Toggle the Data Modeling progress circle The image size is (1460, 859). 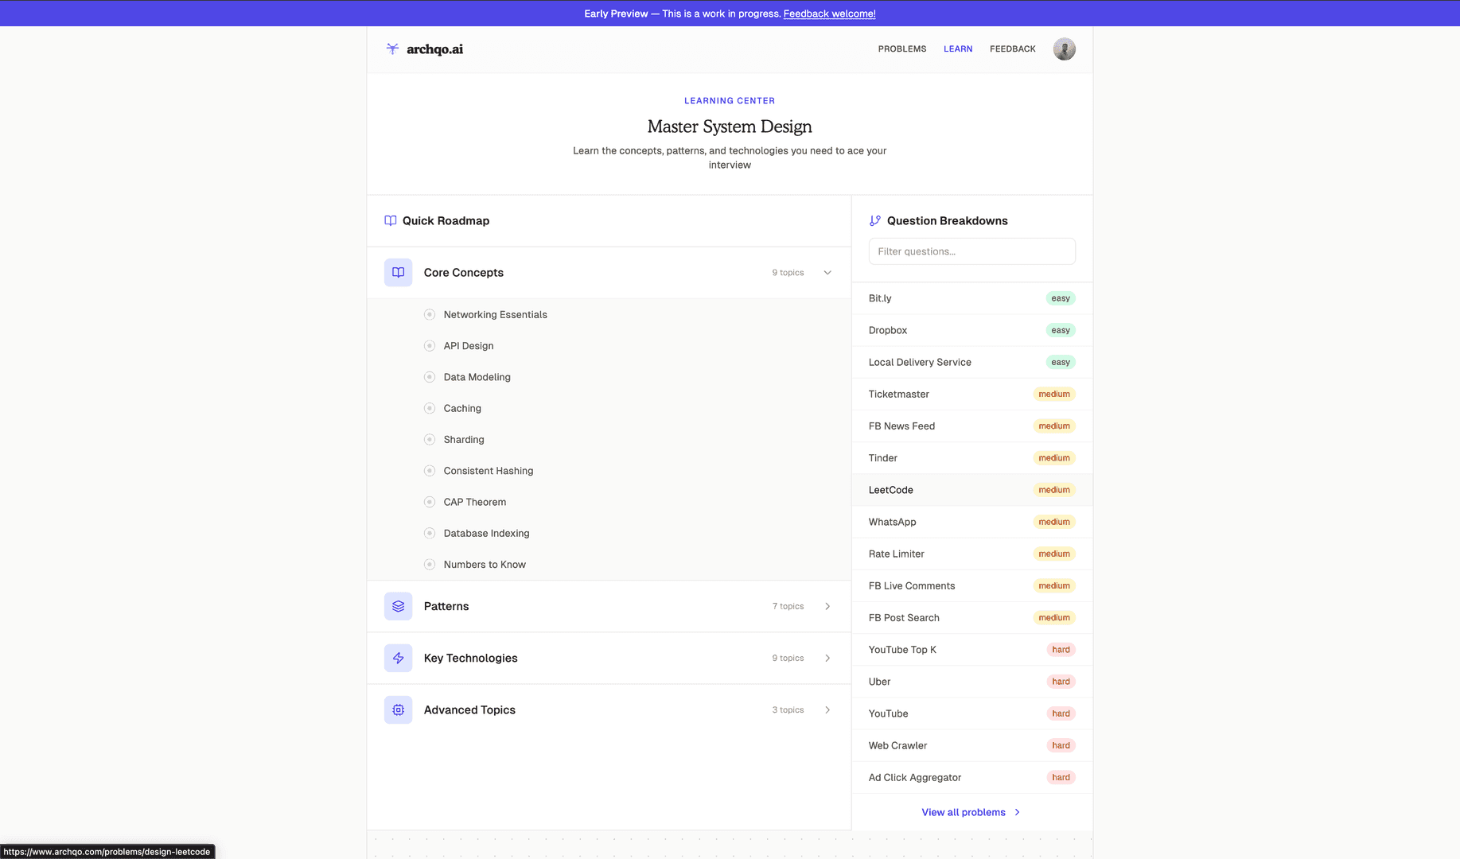click(x=430, y=377)
